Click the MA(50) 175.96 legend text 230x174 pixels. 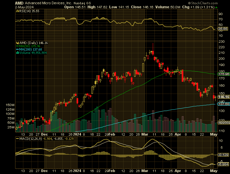coord(30,46)
